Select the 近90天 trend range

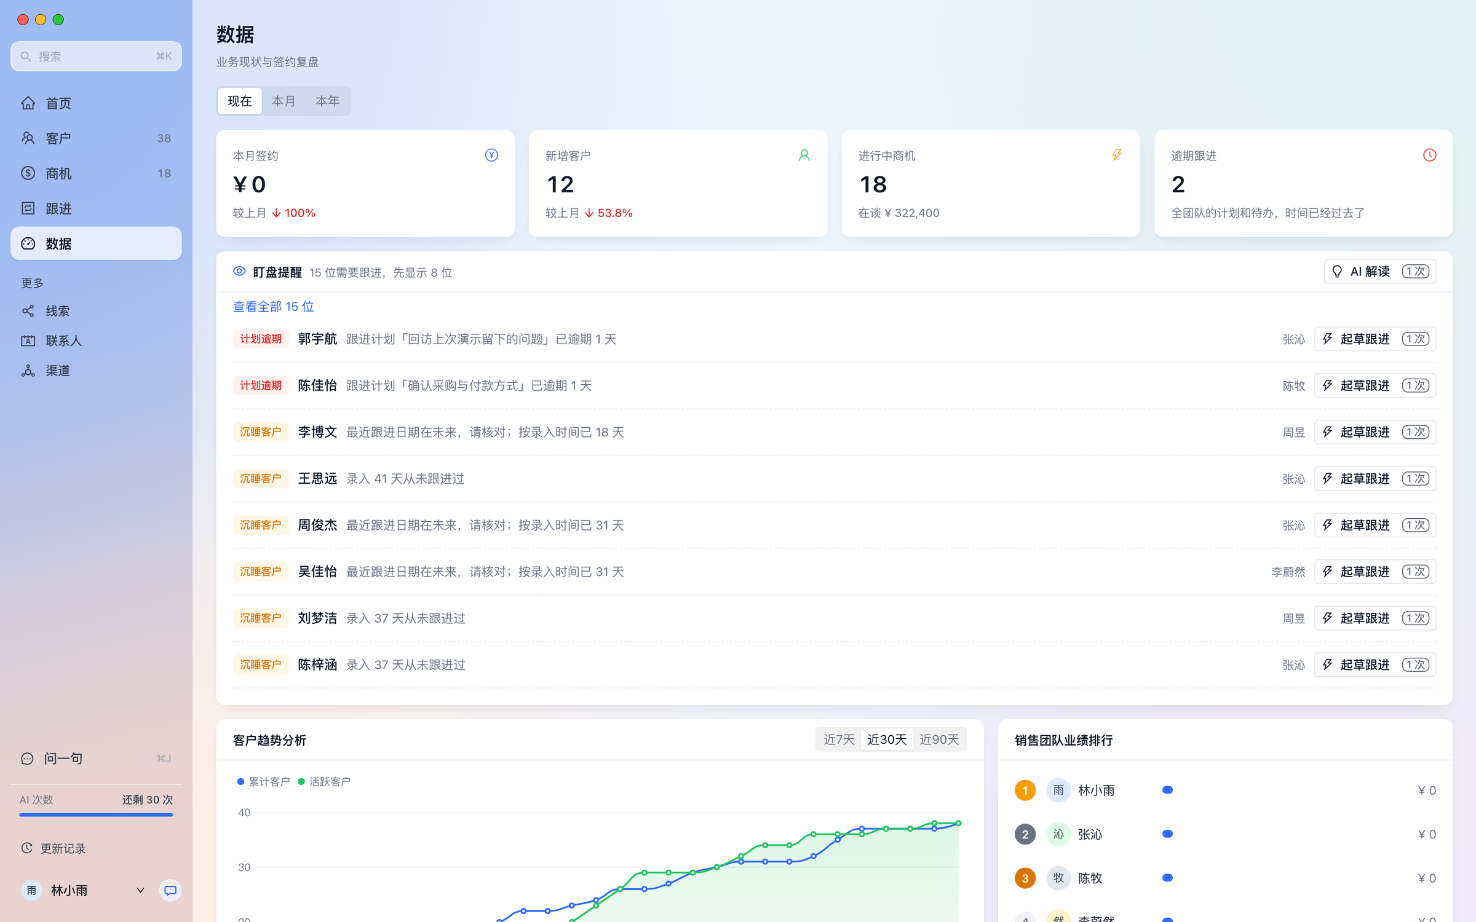[x=939, y=739]
